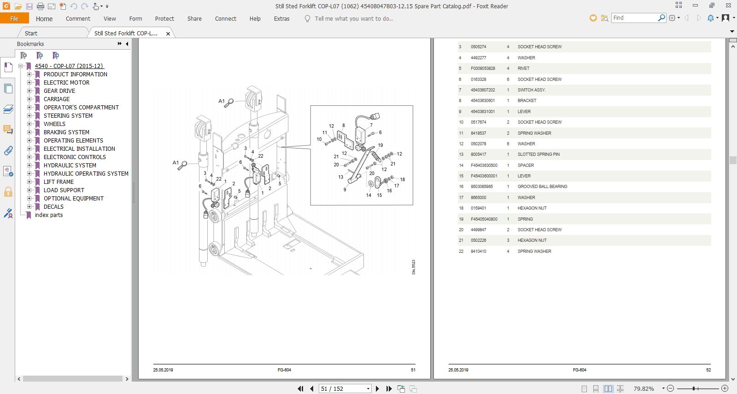
Task: Select continuous page view mode
Action: tap(596, 388)
